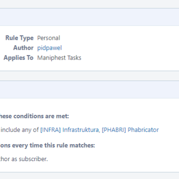Click the Personal rule type value
The image size is (179, 179).
[49, 38]
